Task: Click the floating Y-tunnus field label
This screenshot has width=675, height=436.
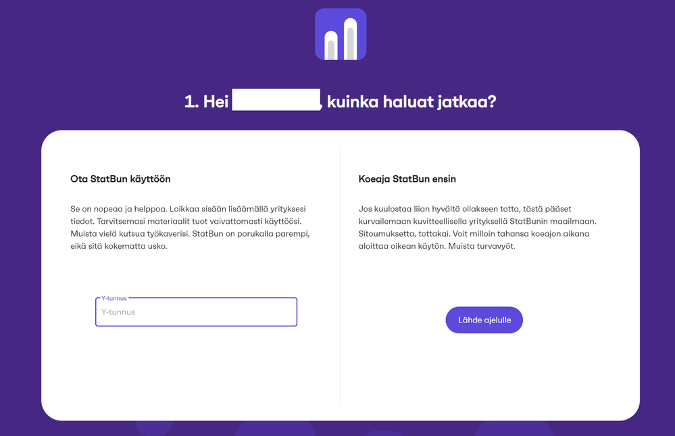Action: 114,298
